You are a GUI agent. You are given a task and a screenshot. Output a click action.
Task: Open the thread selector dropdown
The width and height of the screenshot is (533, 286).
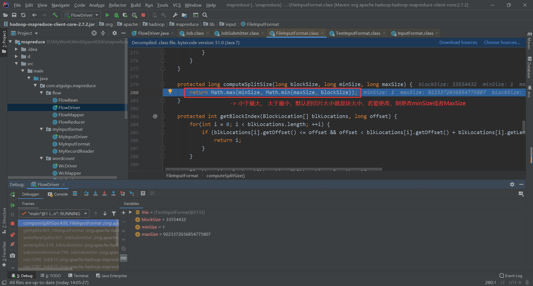point(54,214)
